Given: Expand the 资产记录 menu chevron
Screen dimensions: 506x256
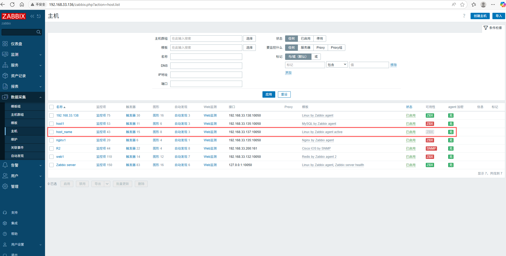Looking at the screenshot, I should (x=41, y=76).
